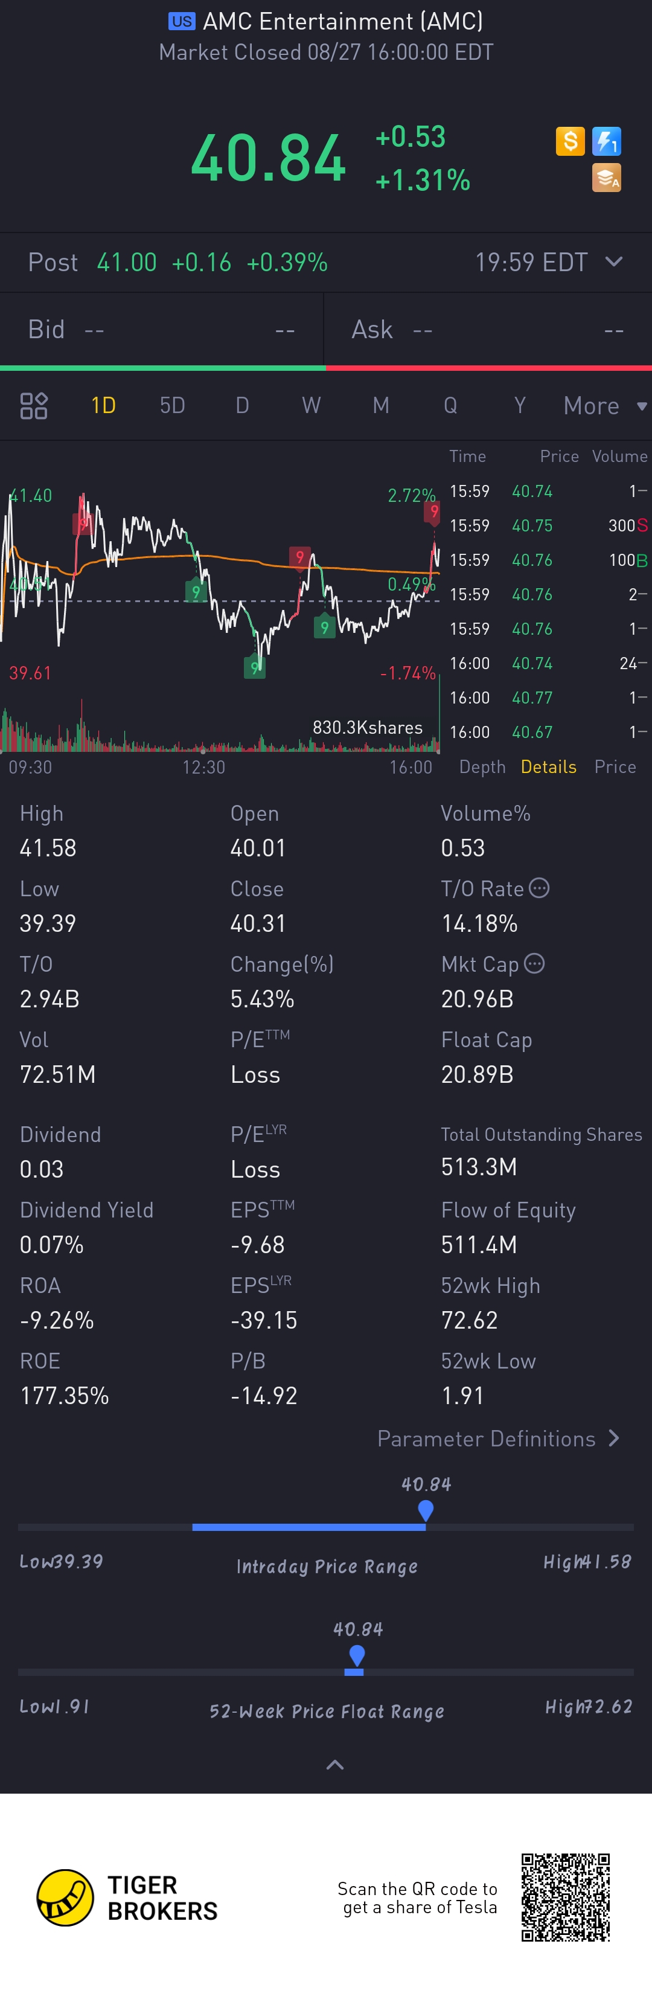The height and width of the screenshot is (2002, 652).
Task: Tap the Post market quote row
Action: tap(325, 262)
